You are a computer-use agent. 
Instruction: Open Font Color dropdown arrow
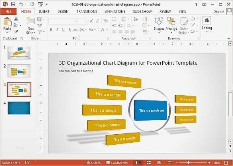[107, 30]
